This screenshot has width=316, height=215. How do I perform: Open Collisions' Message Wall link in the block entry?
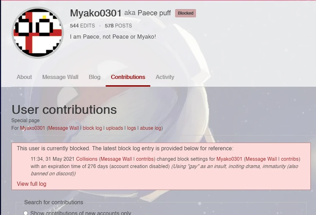coord(116,159)
